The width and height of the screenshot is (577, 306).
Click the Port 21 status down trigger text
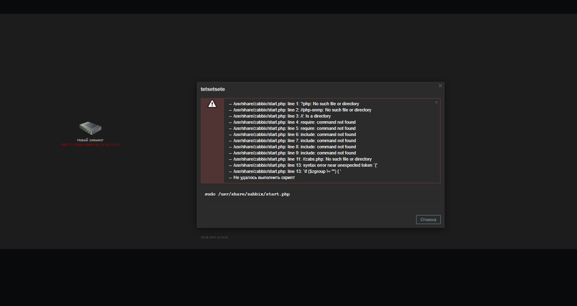click(90, 145)
